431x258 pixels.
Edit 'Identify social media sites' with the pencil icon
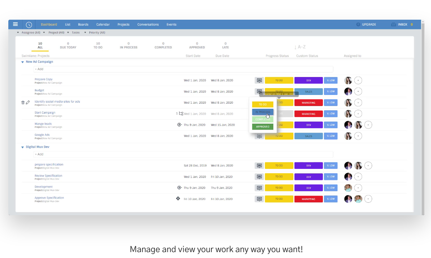[x=28, y=102]
